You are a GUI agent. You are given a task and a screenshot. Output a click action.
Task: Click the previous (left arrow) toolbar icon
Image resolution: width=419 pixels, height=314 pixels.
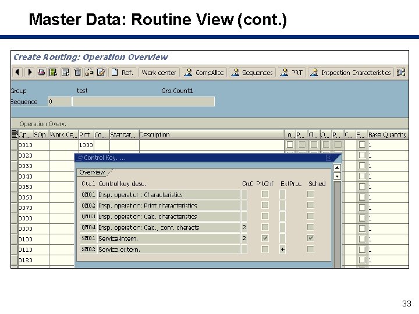tap(17, 72)
